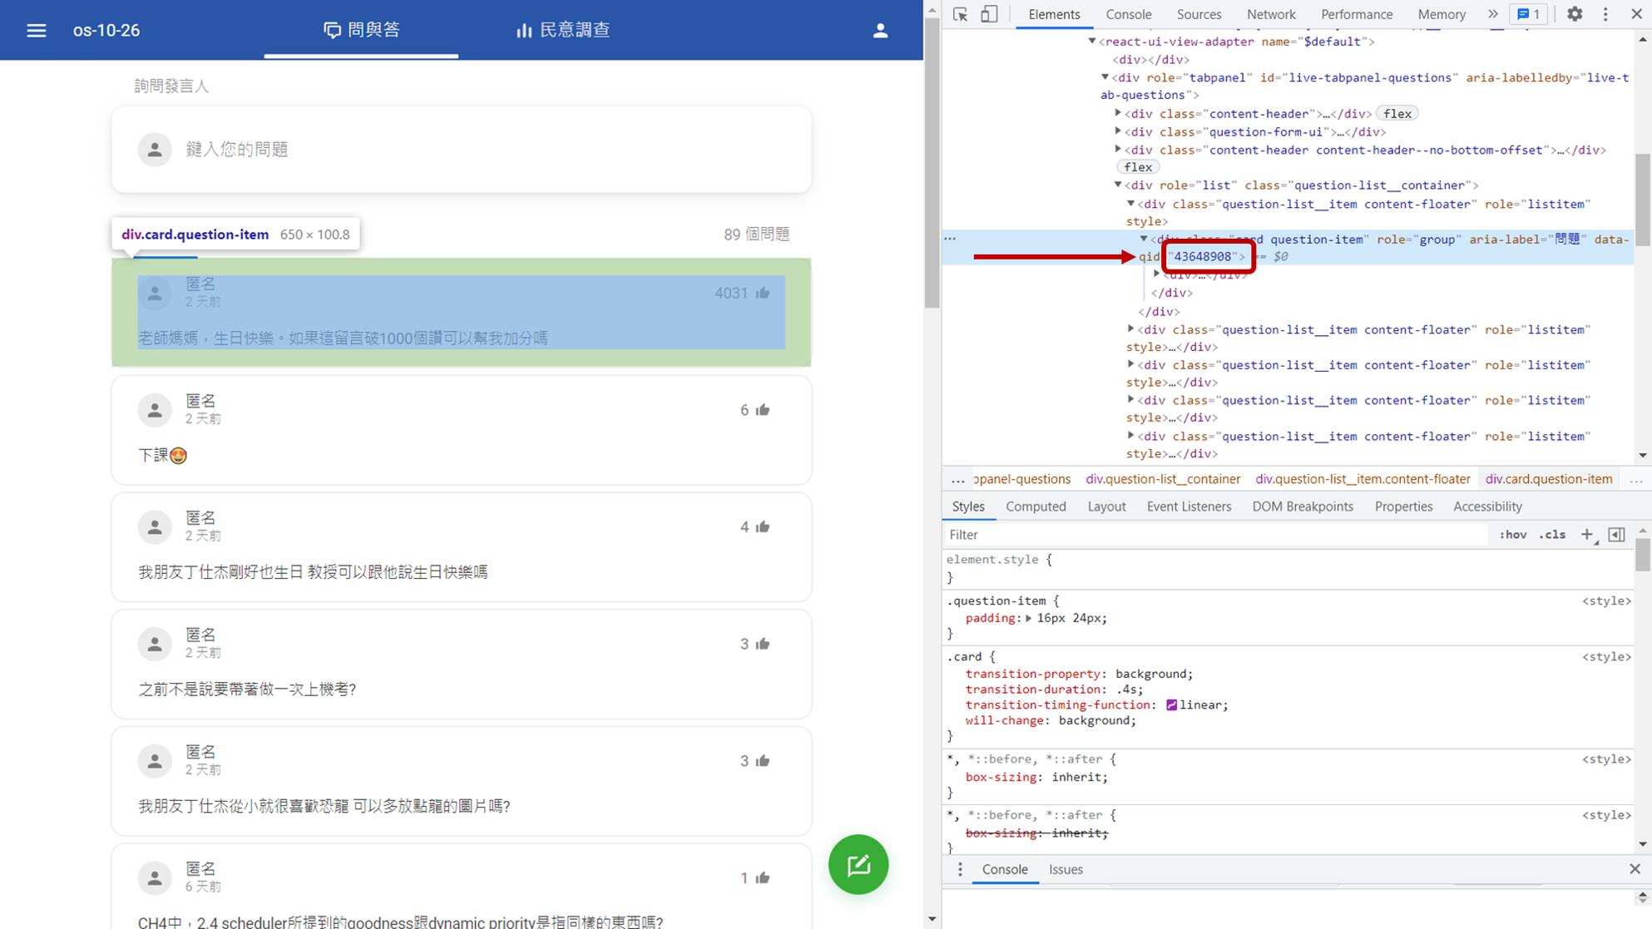Image resolution: width=1652 pixels, height=929 pixels.
Task: Open the Network tab in DevTools
Action: pyautogui.click(x=1270, y=14)
